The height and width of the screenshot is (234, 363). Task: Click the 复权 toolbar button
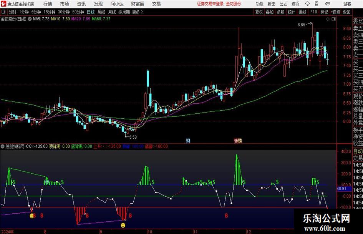(x=259, y=12)
